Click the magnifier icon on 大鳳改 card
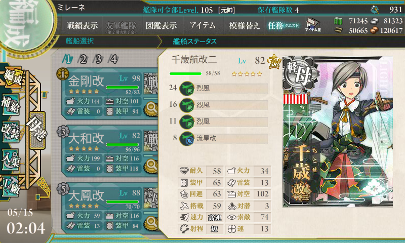The image size is (405, 243). coord(151,223)
